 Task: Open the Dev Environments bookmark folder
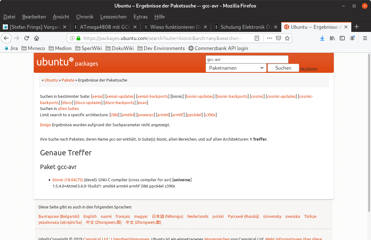pyautogui.click(x=161, y=48)
